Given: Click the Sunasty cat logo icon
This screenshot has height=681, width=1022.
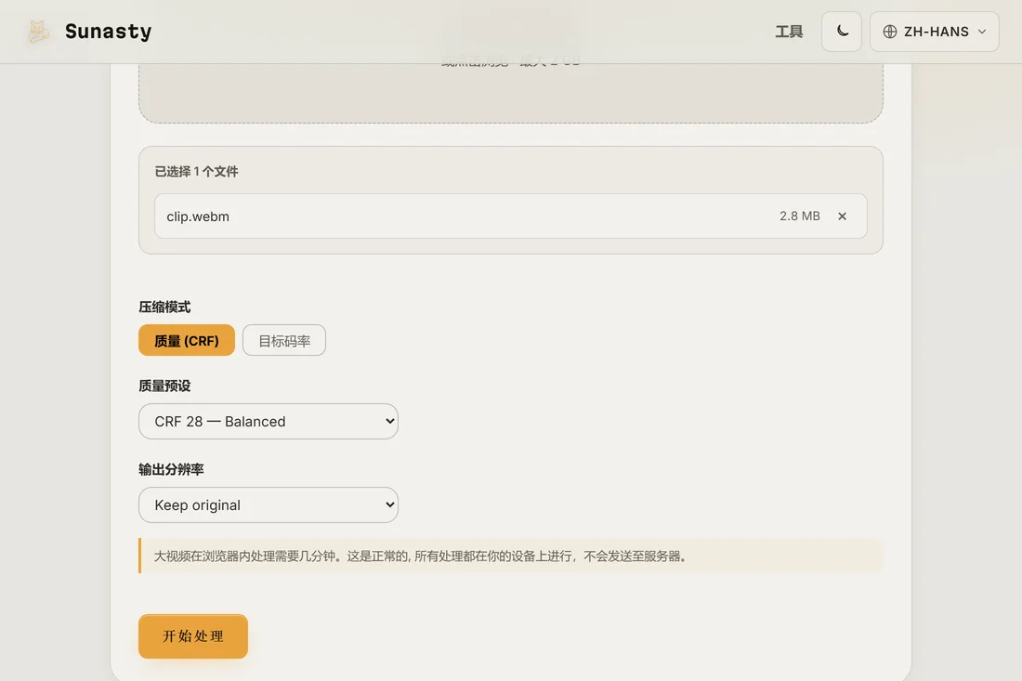Looking at the screenshot, I should point(38,32).
